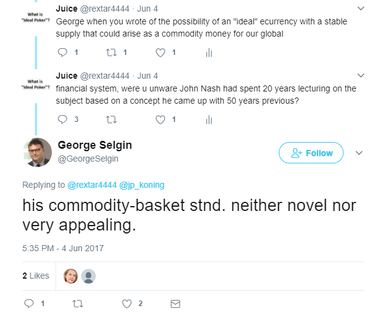Viewport: 385px width, 314px height.
Task: Retweet first Juice tweet about ecurrency
Action: (x=111, y=52)
